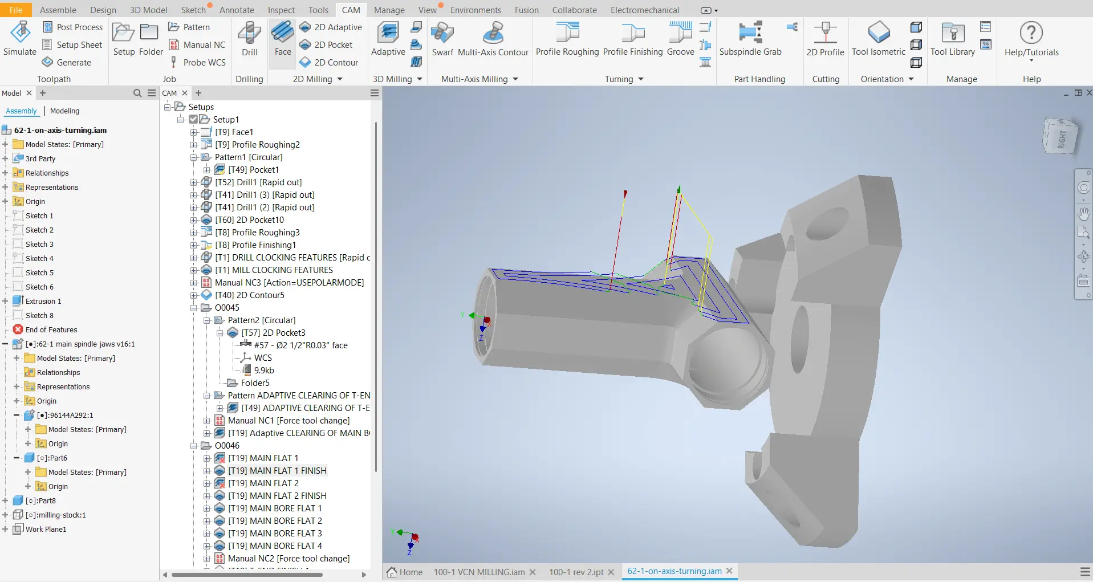Image resolution: width=1093 pixels, height=582 pixels.
Task: Switch to the Inspect ribbon tab
Action: (x=281, y=10)
